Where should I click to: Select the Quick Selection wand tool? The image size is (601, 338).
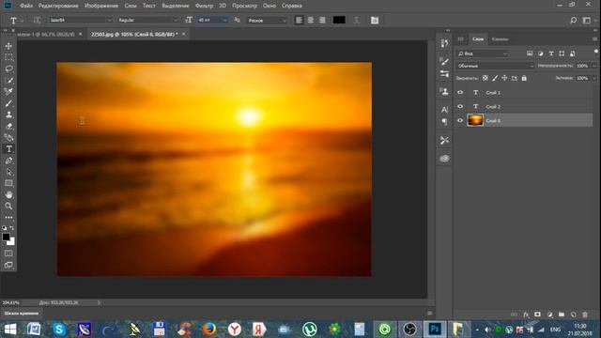[x=8, y=80]
